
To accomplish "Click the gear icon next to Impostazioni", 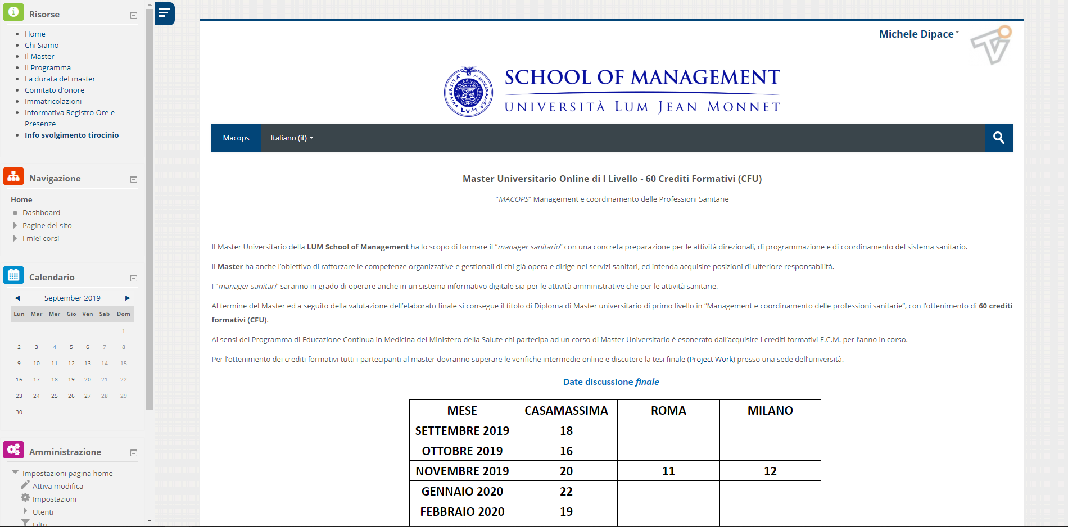I will (x=25, y=497).
